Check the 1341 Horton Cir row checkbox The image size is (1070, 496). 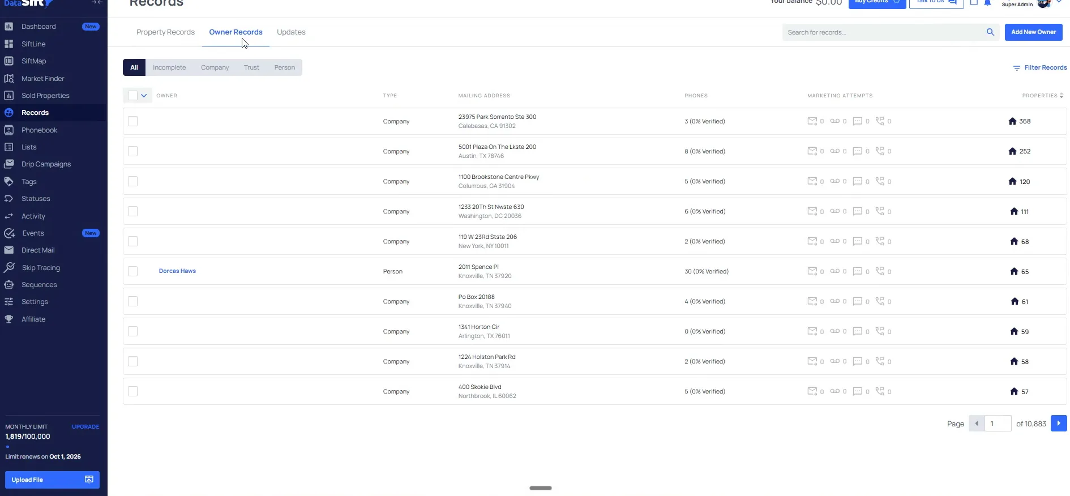(x=132, y=331)
